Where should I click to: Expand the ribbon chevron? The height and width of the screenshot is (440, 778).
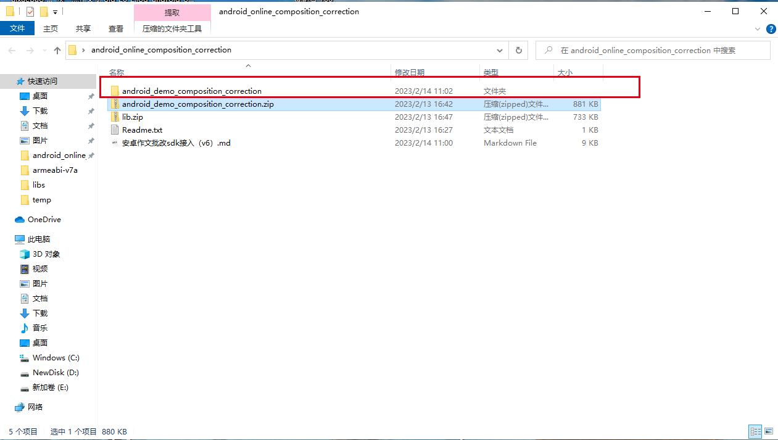click(x=758, y=29)
